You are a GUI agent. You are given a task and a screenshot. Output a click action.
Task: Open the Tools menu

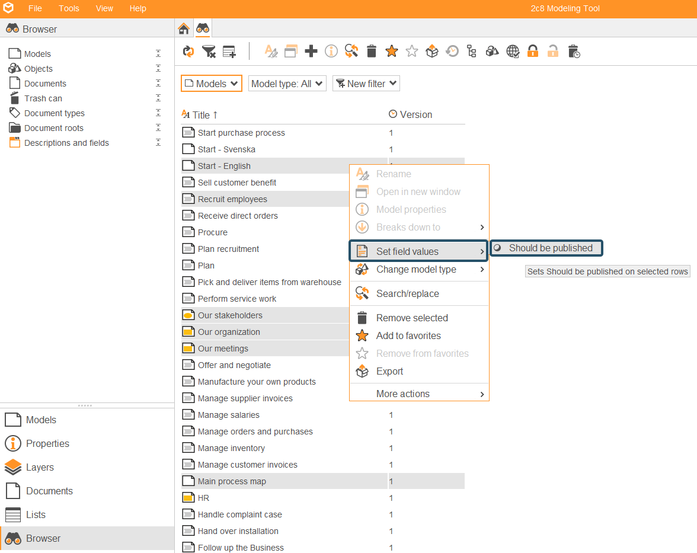(69, 8)
